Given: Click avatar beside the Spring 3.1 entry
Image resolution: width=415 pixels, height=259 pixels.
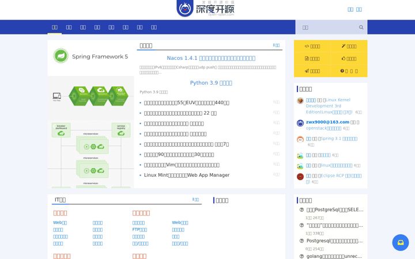Looking at the screenshot, I should point(300,139).
